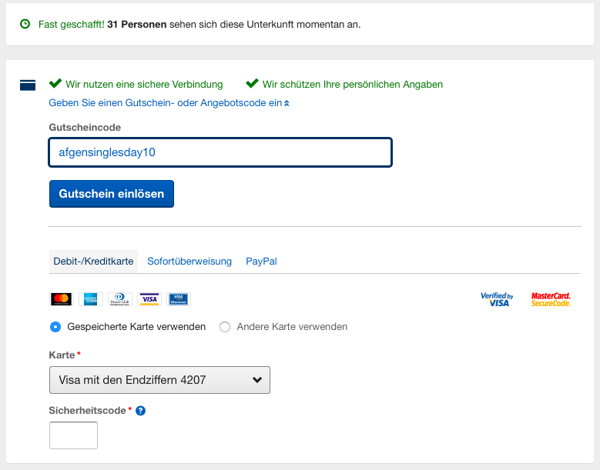The image size is (600, 470).
Task: Open the Sicherheitscode help question mark
Action: coord(141,411)
